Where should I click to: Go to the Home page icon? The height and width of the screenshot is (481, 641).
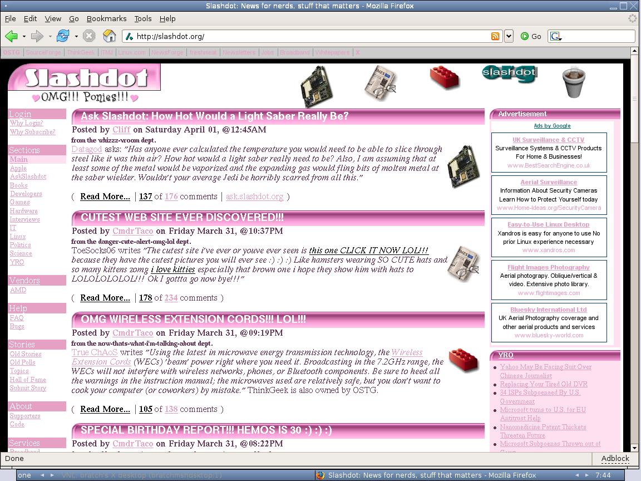pyautogui.click(x=109, y=36)
